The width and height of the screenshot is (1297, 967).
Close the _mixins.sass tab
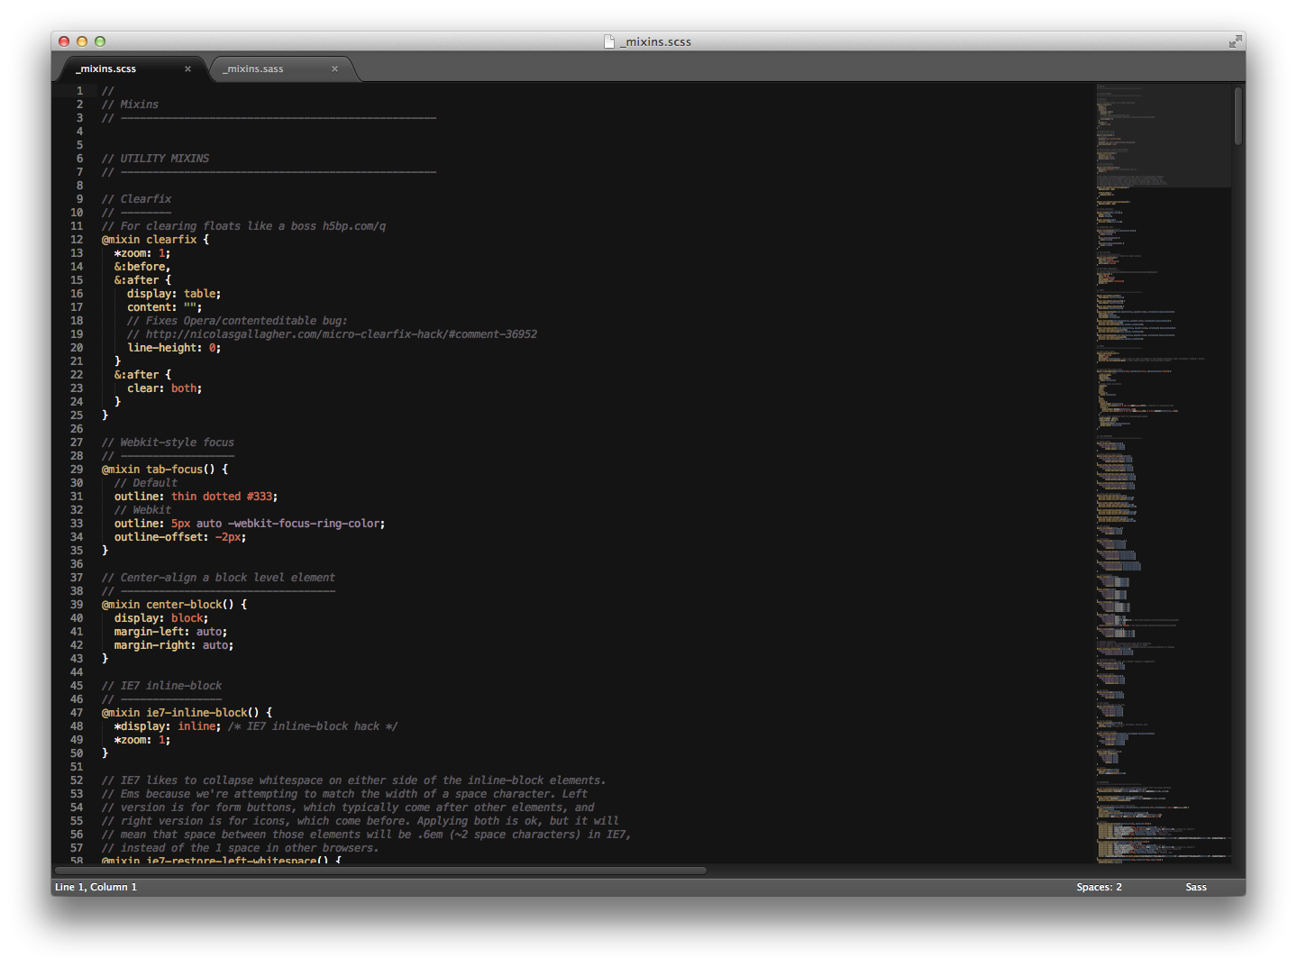334,68
